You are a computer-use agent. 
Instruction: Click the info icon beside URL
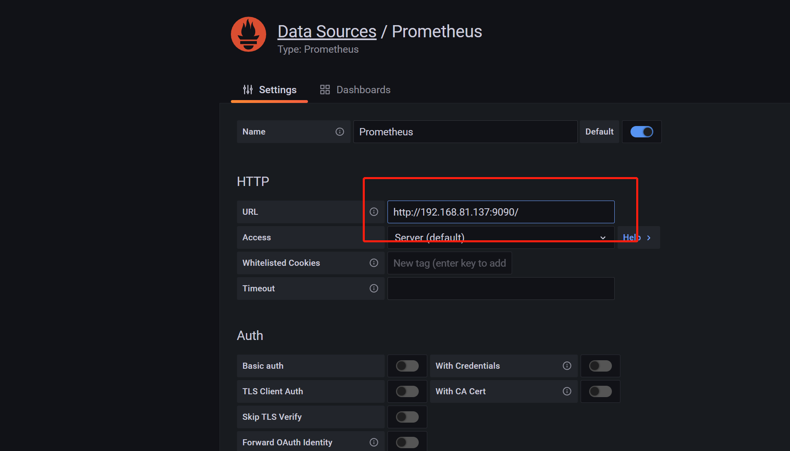374,212
